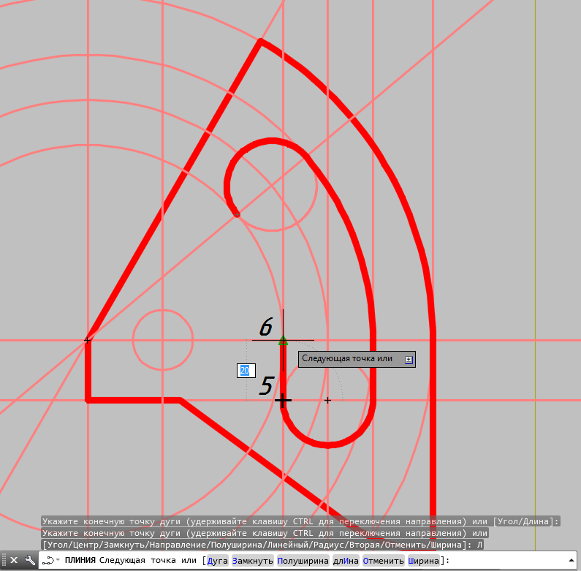Click the dynamic input field showing 20
The image size is (581, 571).
coord(245,371)
